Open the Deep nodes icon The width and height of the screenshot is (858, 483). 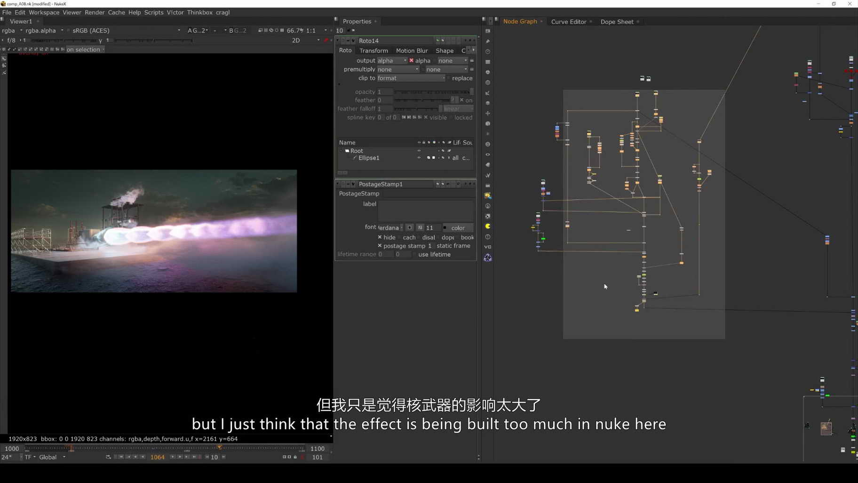pos(488,145)
